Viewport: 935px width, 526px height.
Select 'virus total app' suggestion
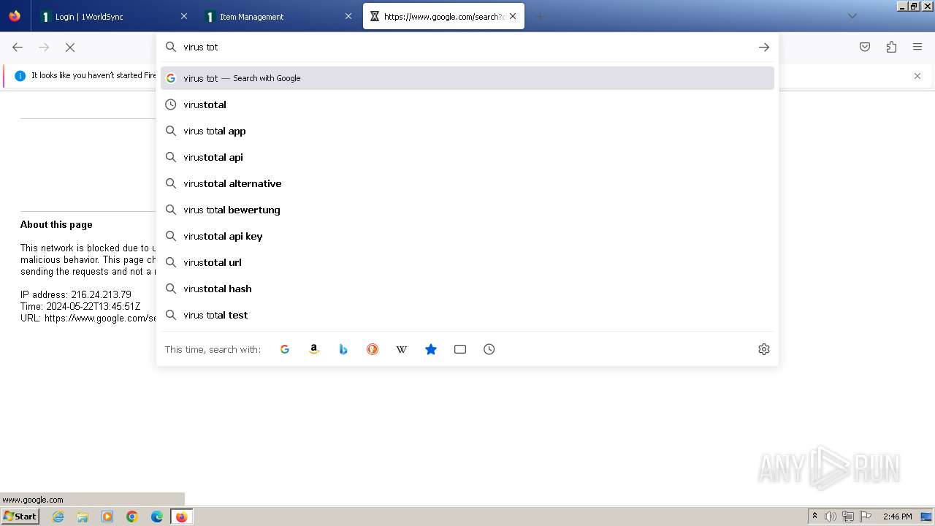[x=467, y=131]
